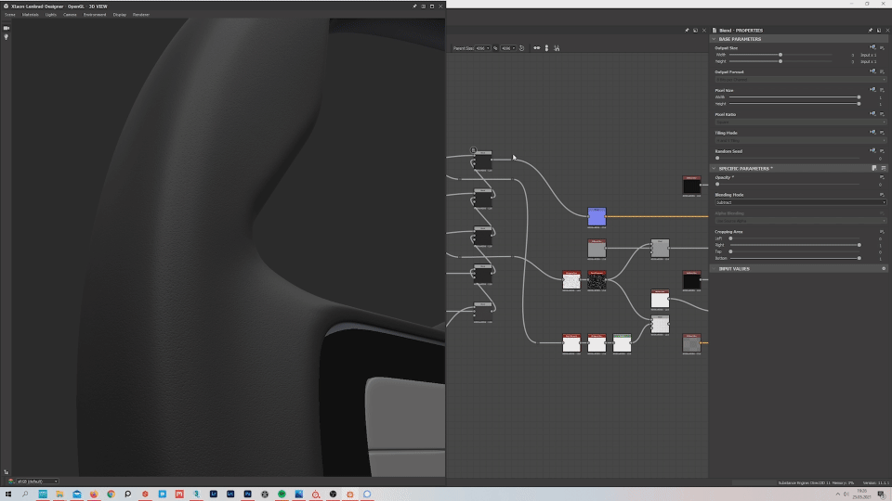Viewport: 892px width, 501px height.
Task: Open the Display menu
Action: pyautogui.click(x=120, y=15)
